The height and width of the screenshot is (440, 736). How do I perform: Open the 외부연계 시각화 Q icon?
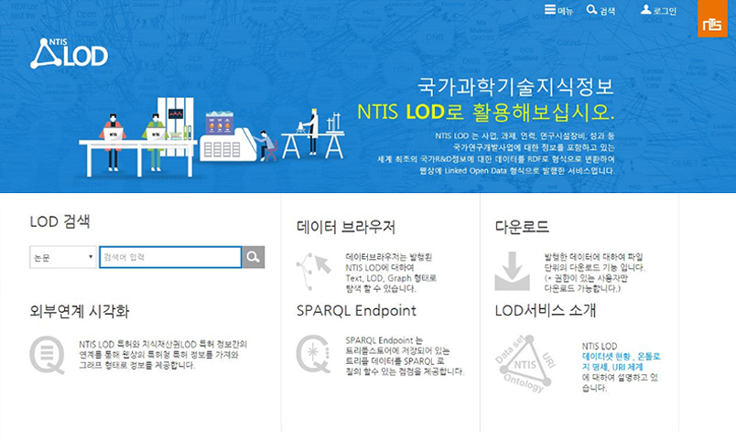point(47,355)
